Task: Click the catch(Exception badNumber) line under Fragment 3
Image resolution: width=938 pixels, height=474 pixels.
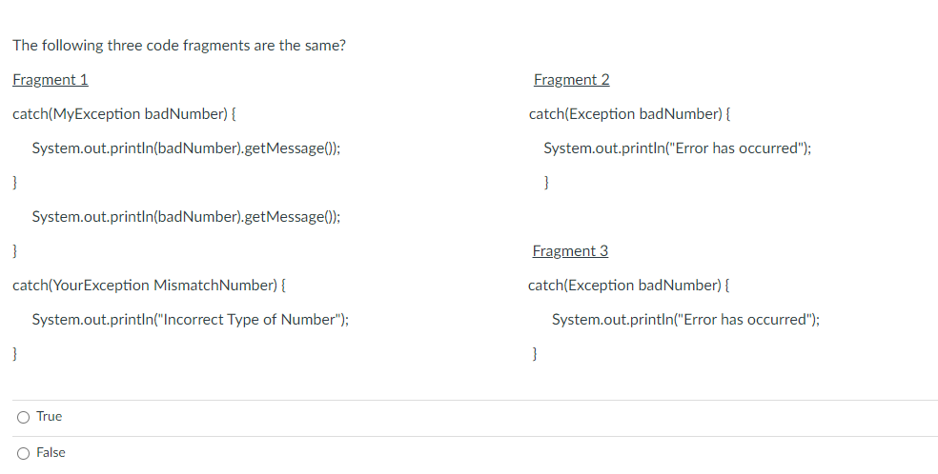Action: (629, 286)
